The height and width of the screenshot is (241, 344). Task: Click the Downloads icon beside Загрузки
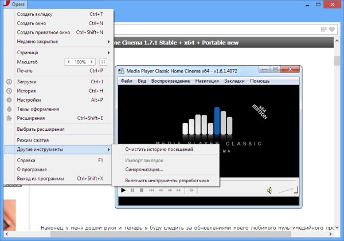click(x=9, y=82)
